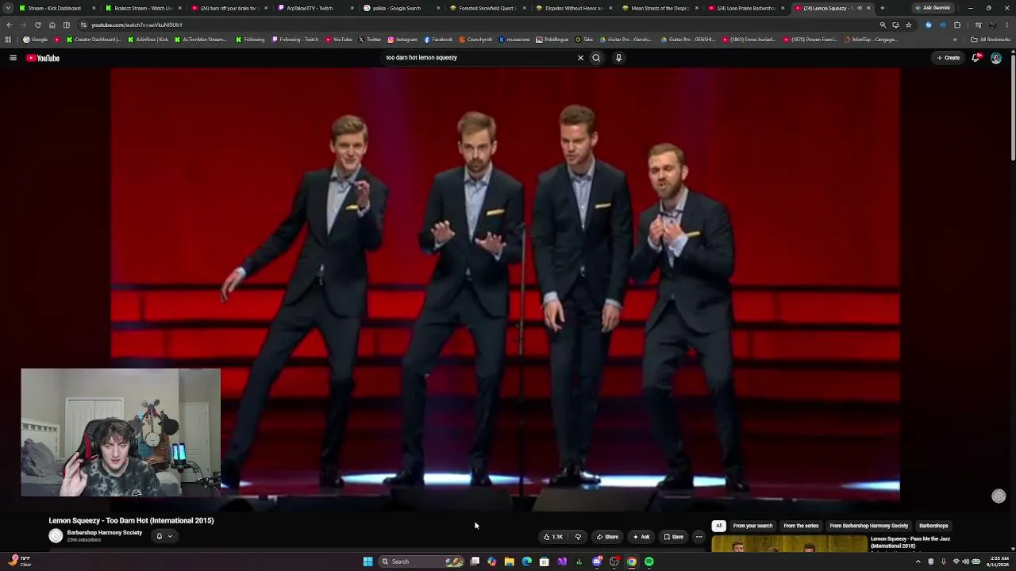Open the Crunchyroll bookmark

(475, 40)
